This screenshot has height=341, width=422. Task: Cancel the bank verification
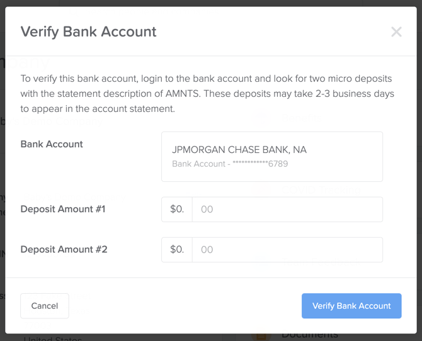[x=45, y=306]
